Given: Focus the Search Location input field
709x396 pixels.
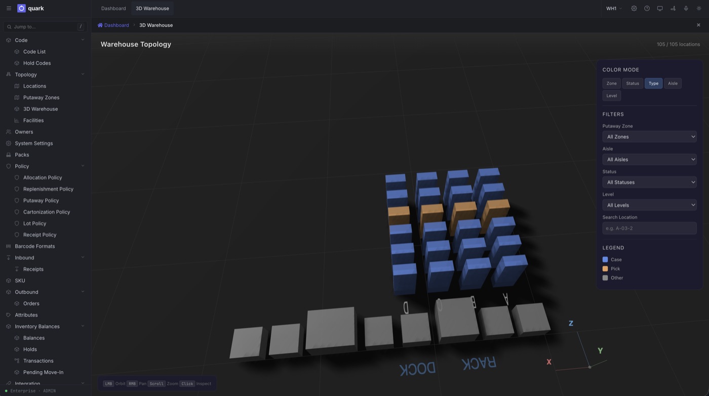Looking at the screenshot, I should [x=649, y=228].
